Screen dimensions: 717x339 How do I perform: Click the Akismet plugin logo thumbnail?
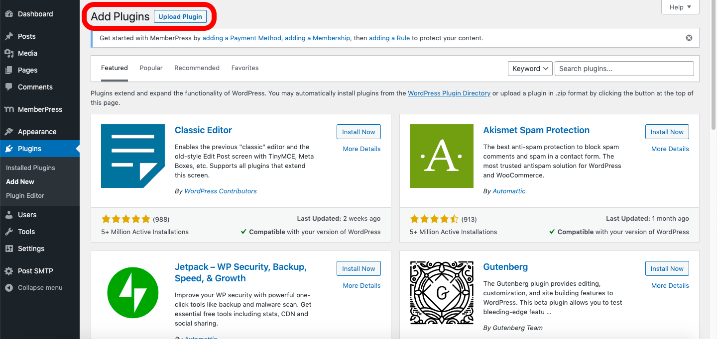[x=442, y=156]
